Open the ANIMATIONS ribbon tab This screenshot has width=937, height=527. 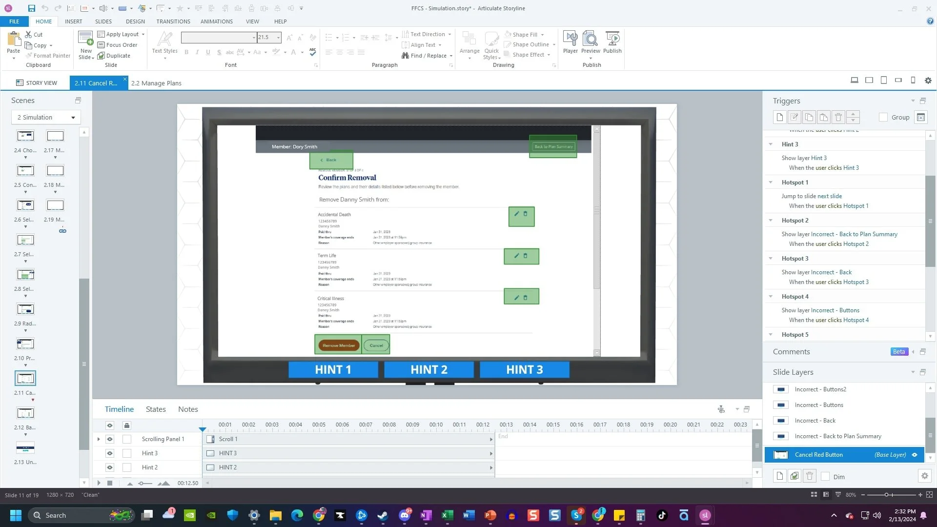click(x=216, y=21)
